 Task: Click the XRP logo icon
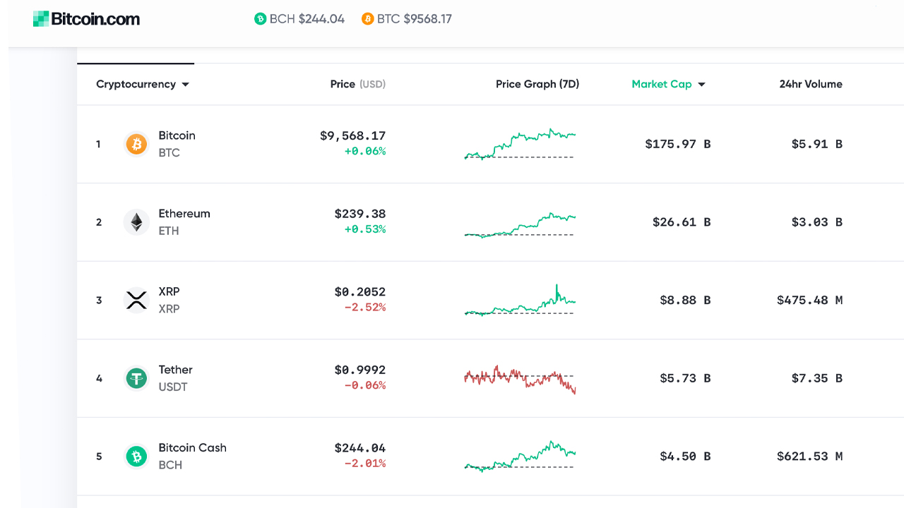point(136,300)
